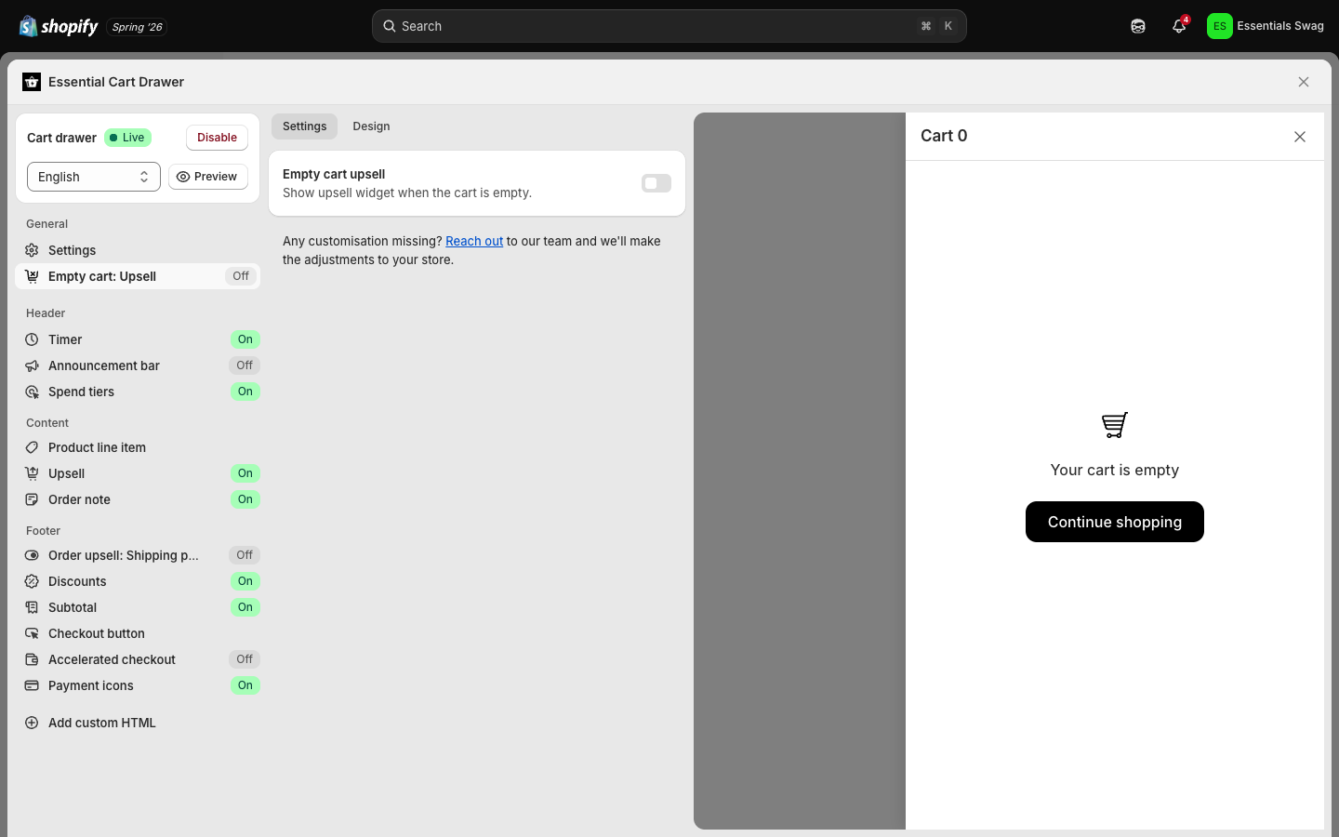Click the Order note icon
1339x837 pixels.
(32, 499)
